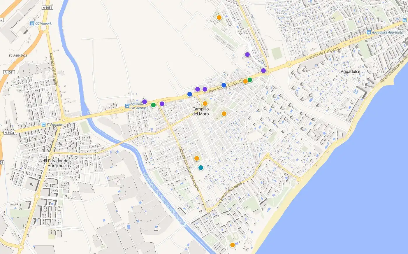Click the orange marker directly above the teal marker
Image resolution: width=408 pixels, height=254 pixels.
[197, 158]
